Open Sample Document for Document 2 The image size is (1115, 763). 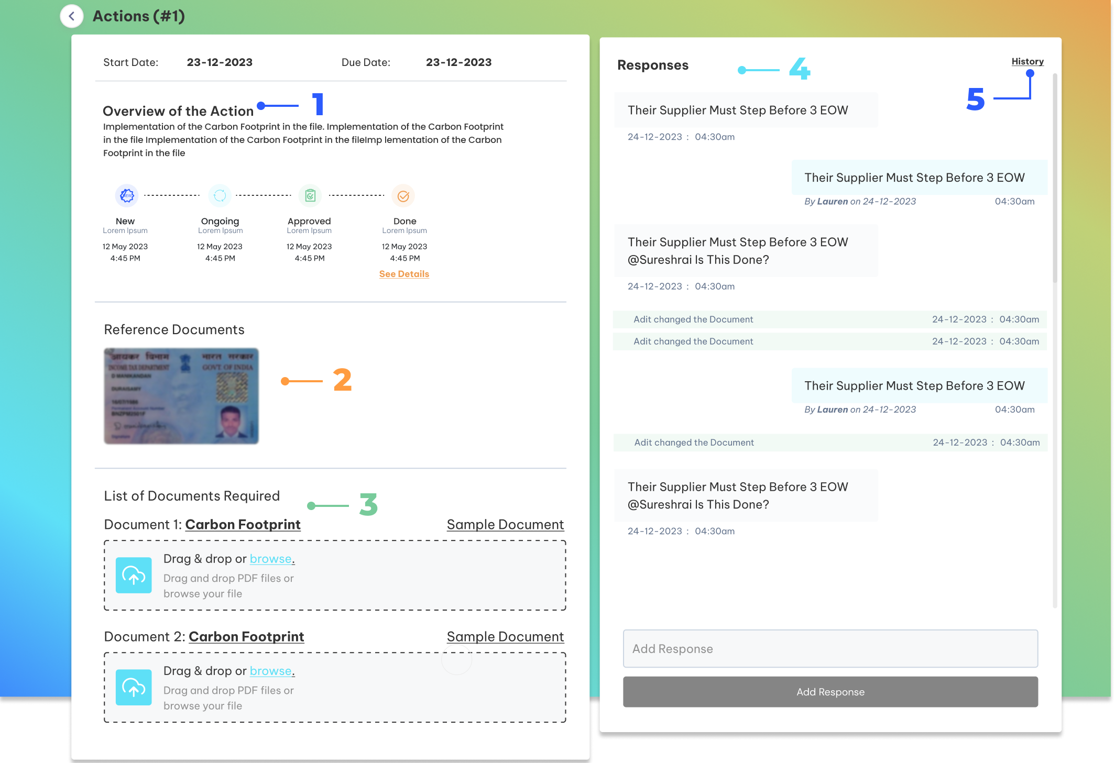[x=505, y=636]
